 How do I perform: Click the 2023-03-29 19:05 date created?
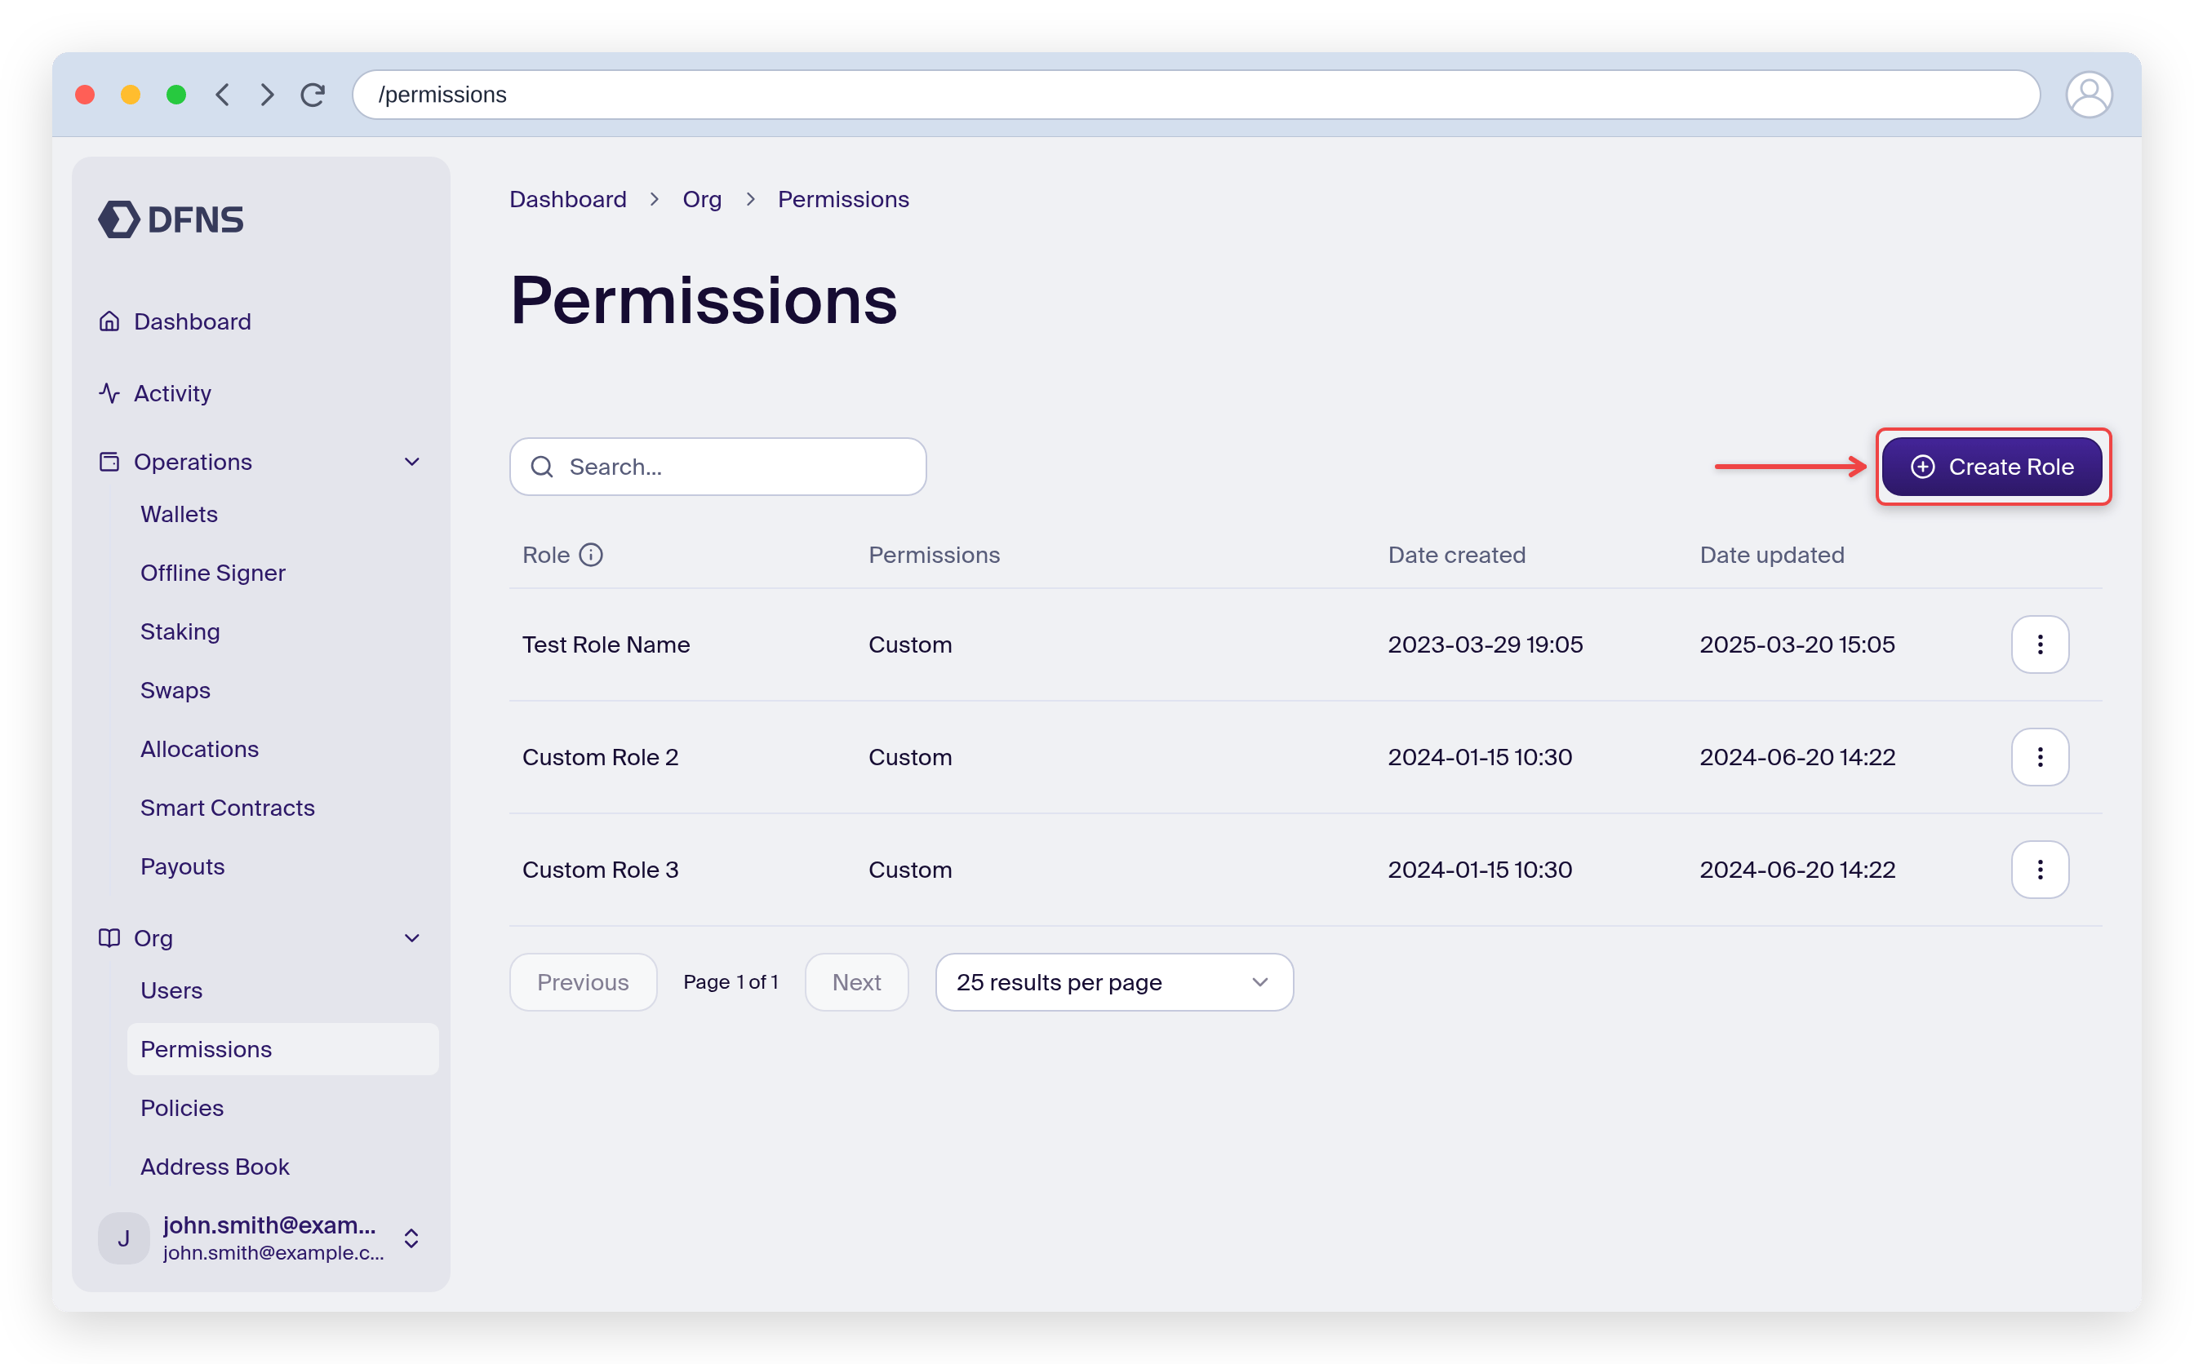tap(1485, 644)
